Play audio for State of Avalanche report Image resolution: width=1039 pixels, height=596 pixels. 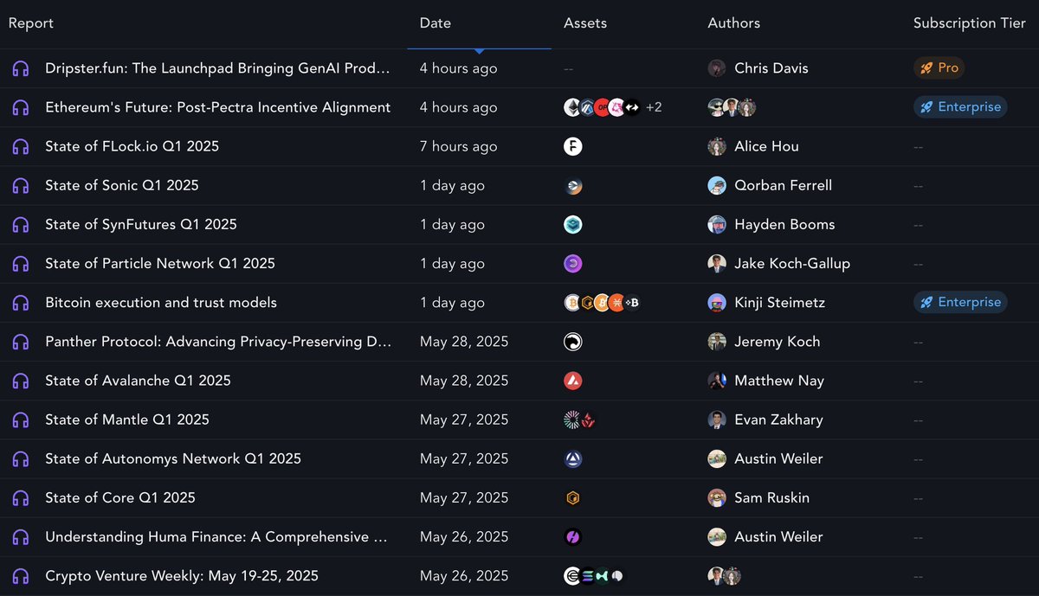(21, 381)
